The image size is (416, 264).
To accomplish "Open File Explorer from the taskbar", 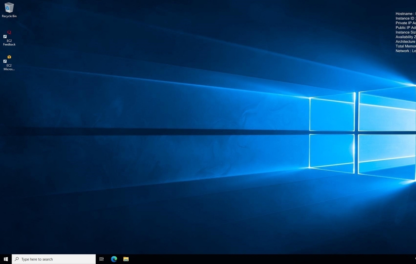I will (x=126, y=259).
